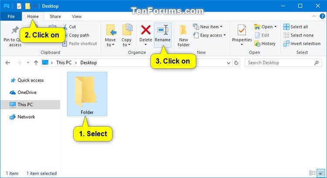Click the quick access toolbar New folder icon
This screenshot has height=178, width=327.
pyautogui.click(x=27, y=6)
